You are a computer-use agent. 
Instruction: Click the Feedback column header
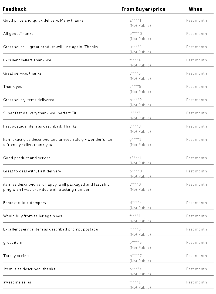click(15, 9)
